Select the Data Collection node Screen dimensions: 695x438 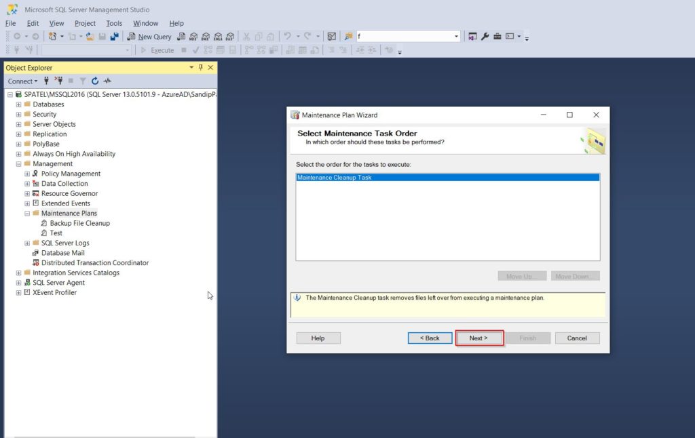tap(64, 183)
